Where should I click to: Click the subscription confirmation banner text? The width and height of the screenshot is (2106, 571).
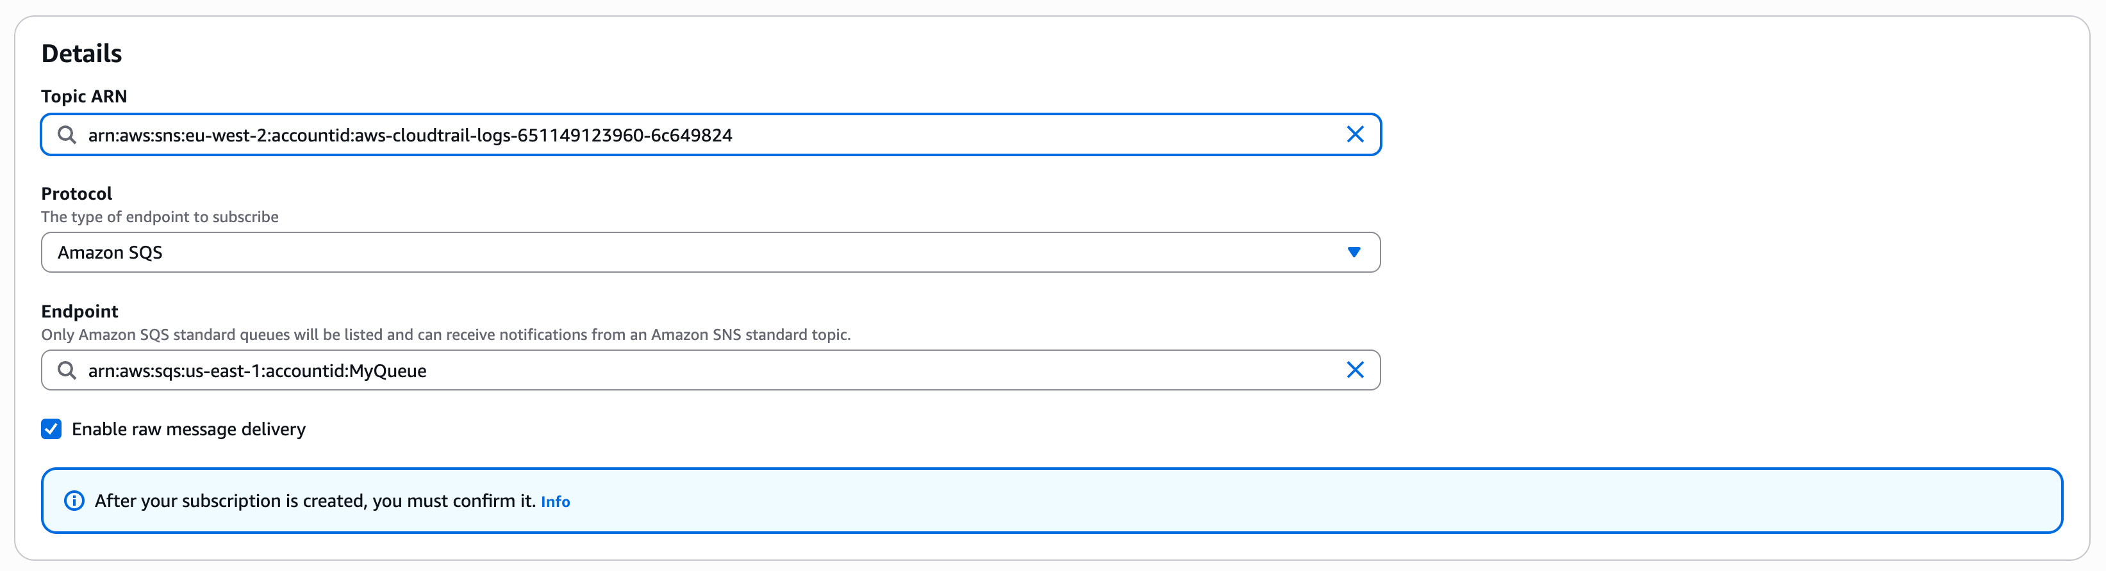(x=315, y=501)
